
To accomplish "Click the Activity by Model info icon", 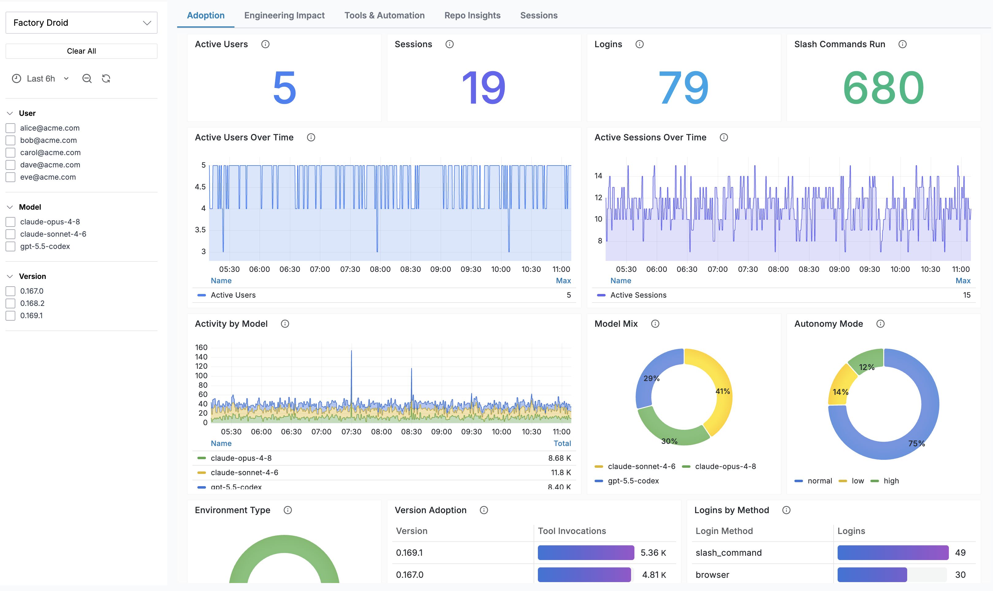I will point(285,324).
